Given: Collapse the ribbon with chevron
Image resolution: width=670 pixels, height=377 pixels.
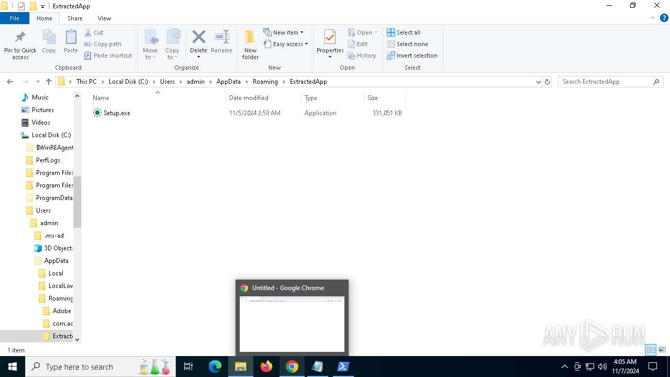Looking at the screenshot, I should coord(652,18).
